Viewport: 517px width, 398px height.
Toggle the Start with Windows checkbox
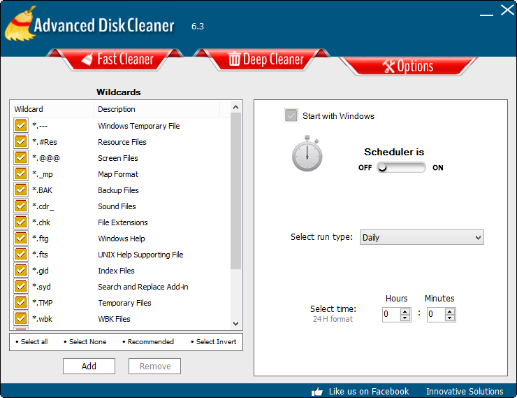(291, 115)
